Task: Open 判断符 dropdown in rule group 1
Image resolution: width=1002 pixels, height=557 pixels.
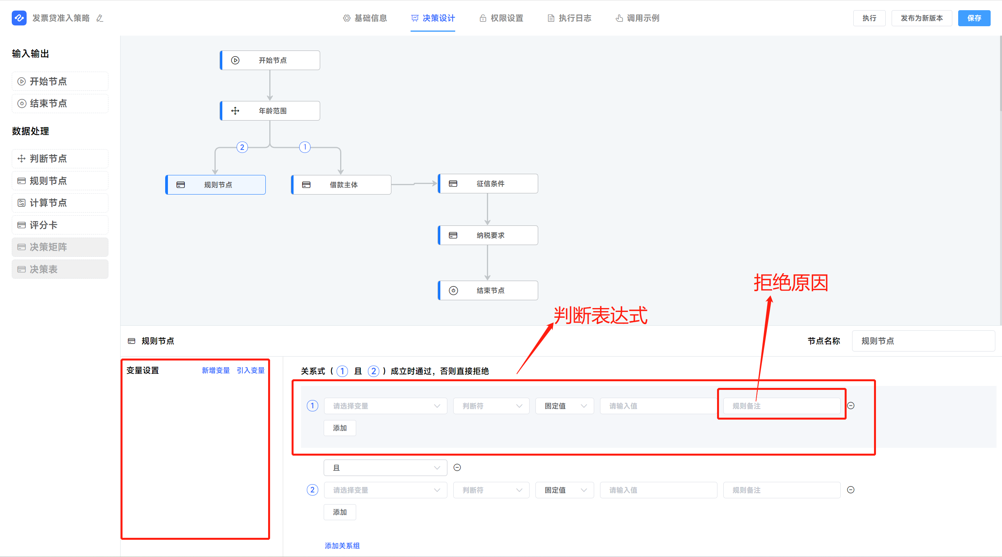Action: click(x=491, y=406)
